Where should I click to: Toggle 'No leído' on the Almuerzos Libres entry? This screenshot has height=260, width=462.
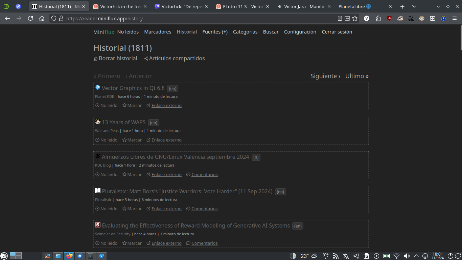[106, 174]
